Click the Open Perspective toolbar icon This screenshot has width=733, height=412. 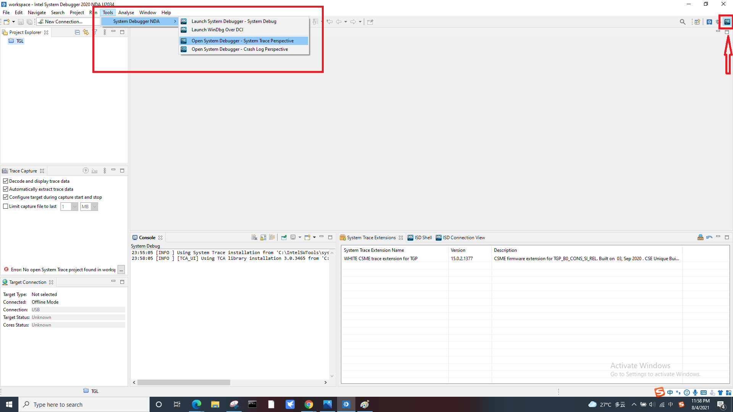[x=697, y=22]
